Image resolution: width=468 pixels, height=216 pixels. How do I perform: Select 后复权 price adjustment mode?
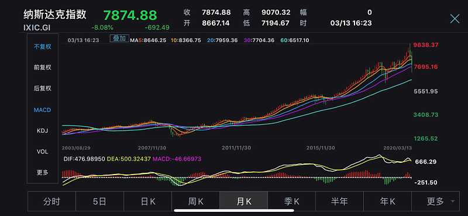42,89
